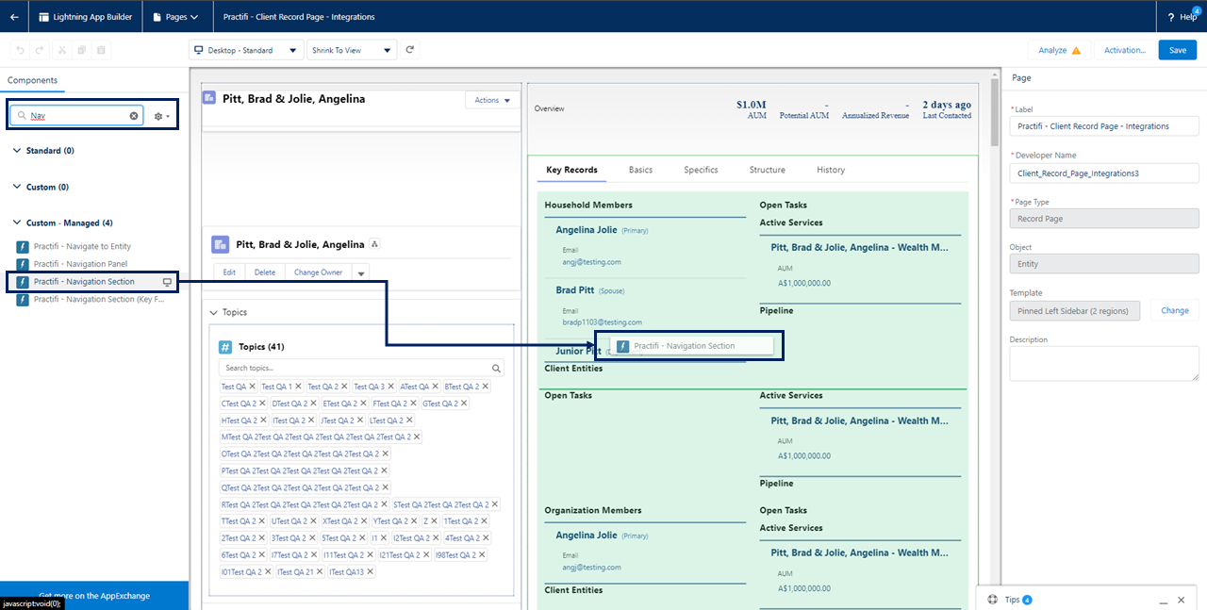1207x610 pixels.
Task: Click the Description text area
Action: 1104,363
